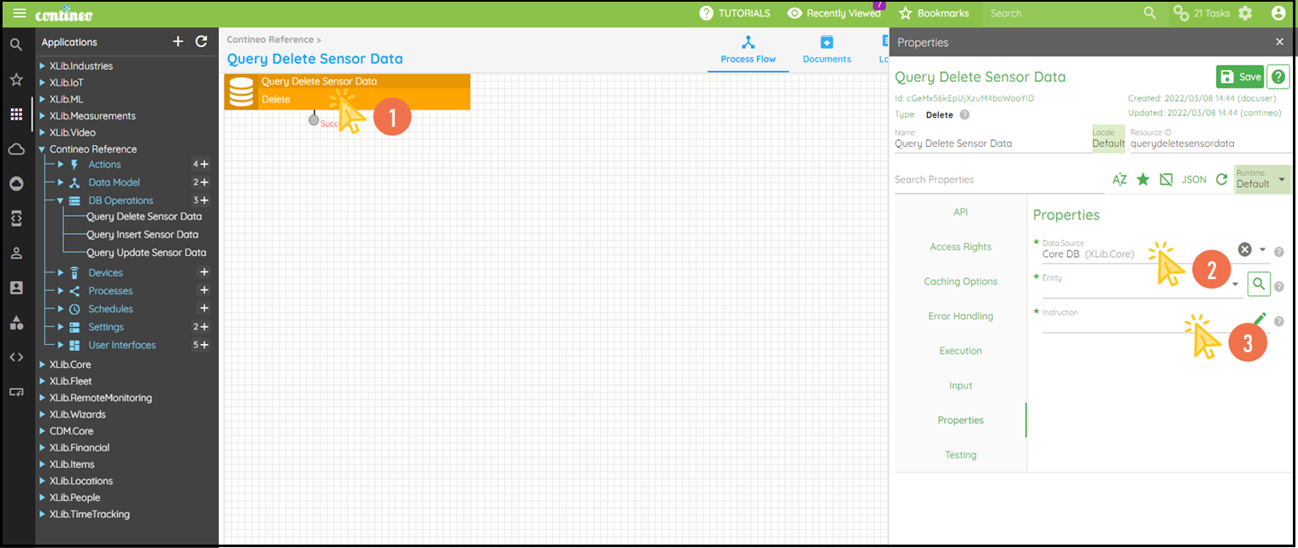Expand the XLib.IoT application

coord(43,83)
